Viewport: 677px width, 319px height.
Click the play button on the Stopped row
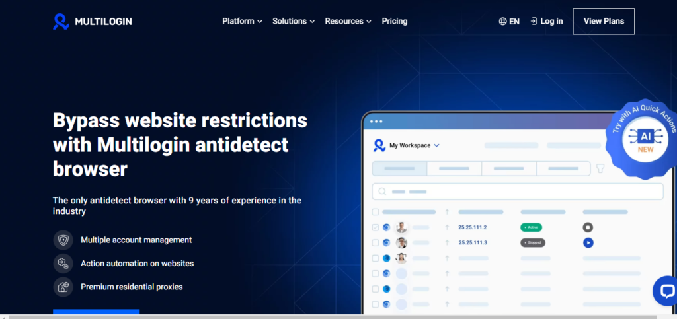pos(588,242)
